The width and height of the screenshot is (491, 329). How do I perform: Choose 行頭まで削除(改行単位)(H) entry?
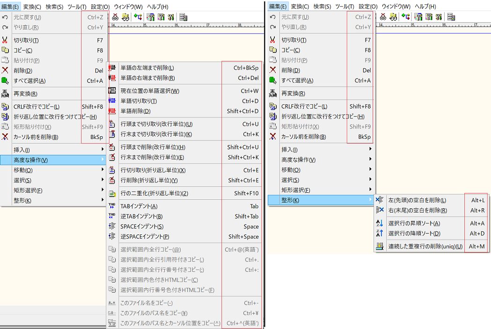pos(185,147)
